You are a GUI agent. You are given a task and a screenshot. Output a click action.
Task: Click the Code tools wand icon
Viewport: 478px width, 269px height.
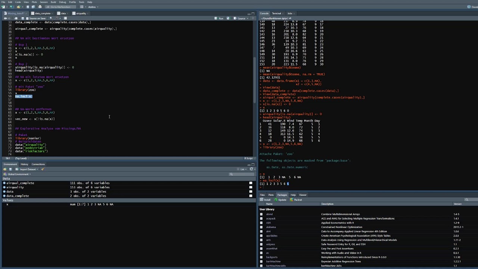pos(56,18)
